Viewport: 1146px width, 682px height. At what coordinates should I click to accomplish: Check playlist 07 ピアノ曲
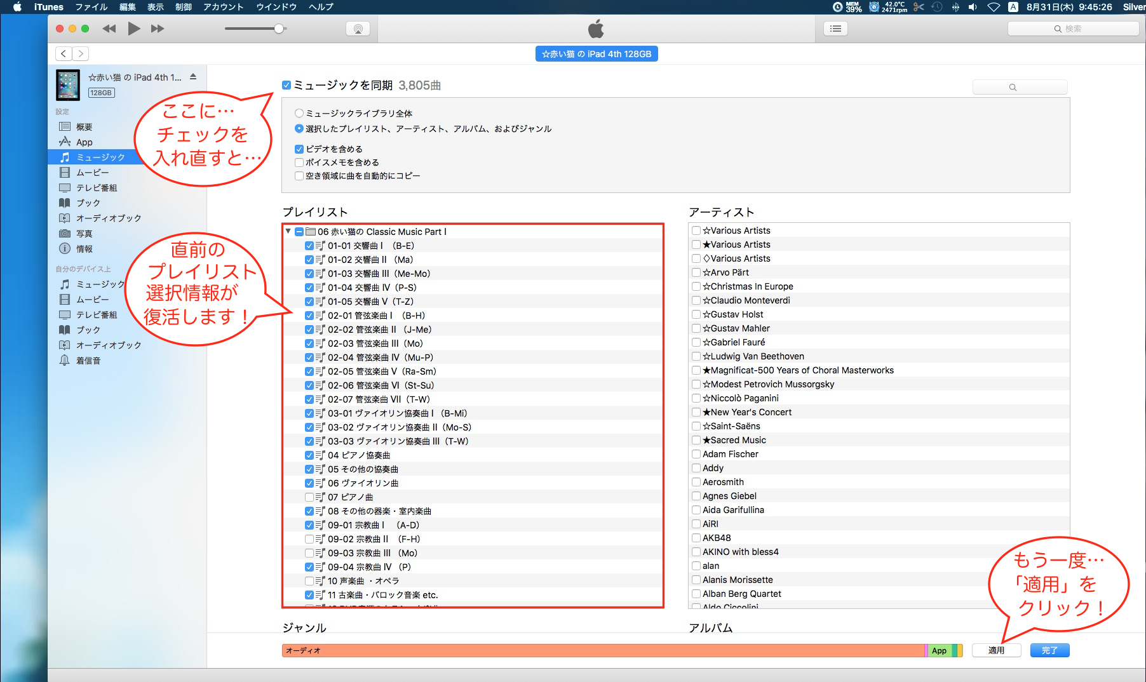(x=309, y=497)
